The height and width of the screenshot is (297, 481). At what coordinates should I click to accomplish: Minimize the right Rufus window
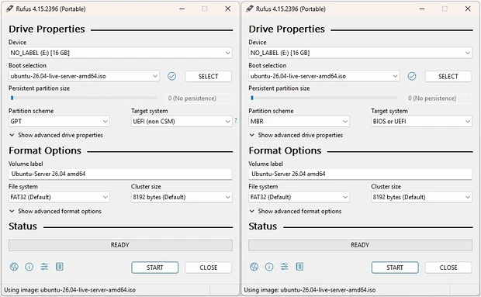[422, 9]
